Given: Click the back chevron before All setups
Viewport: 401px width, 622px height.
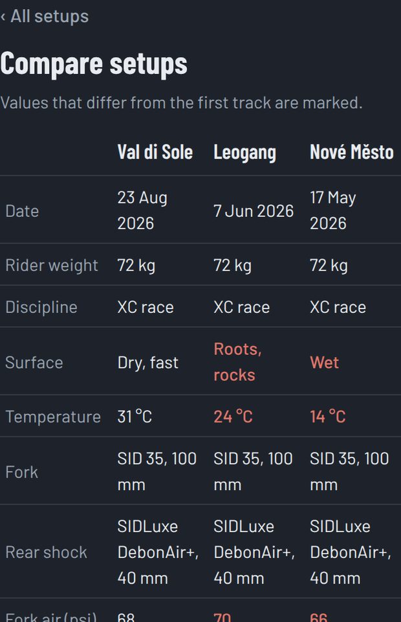Looking at the screenshot, I should point(3,17).
